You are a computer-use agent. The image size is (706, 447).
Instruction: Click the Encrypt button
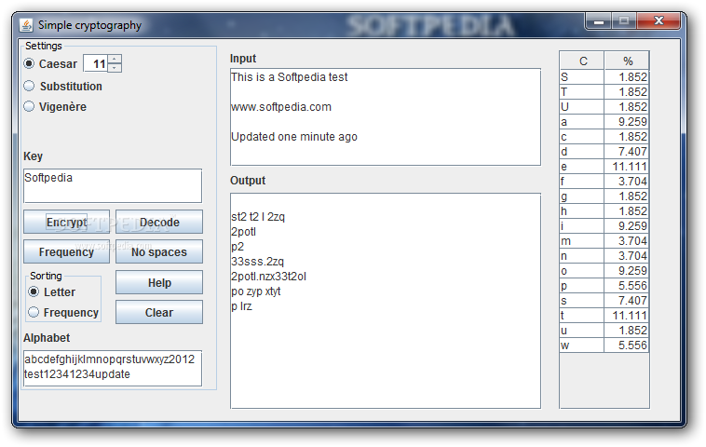[x=67, y=222]
